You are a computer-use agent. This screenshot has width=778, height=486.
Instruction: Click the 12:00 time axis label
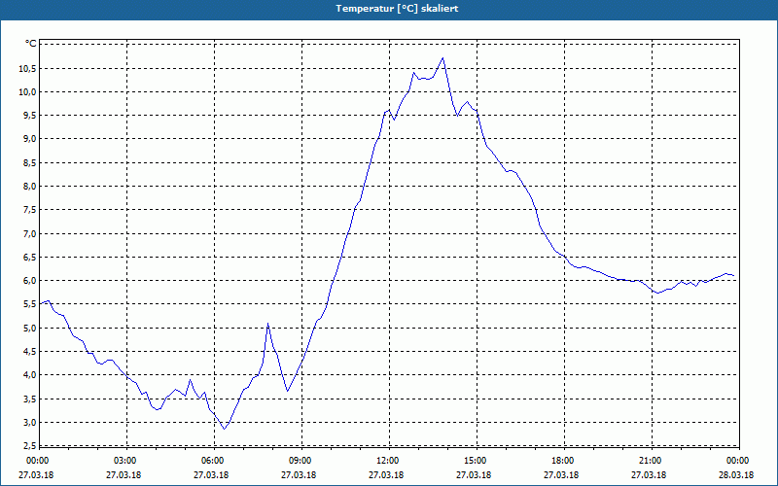389,461
